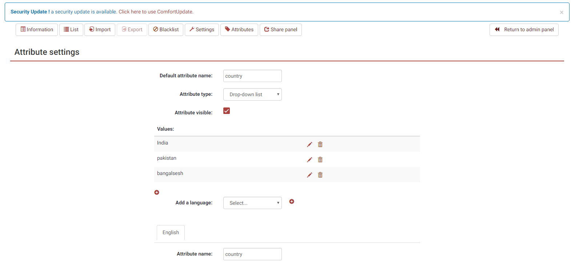Image resolution: width=571 pixels, height=265 pixels.
Task: Click Return to admin panel button
Action: [524, 30]
